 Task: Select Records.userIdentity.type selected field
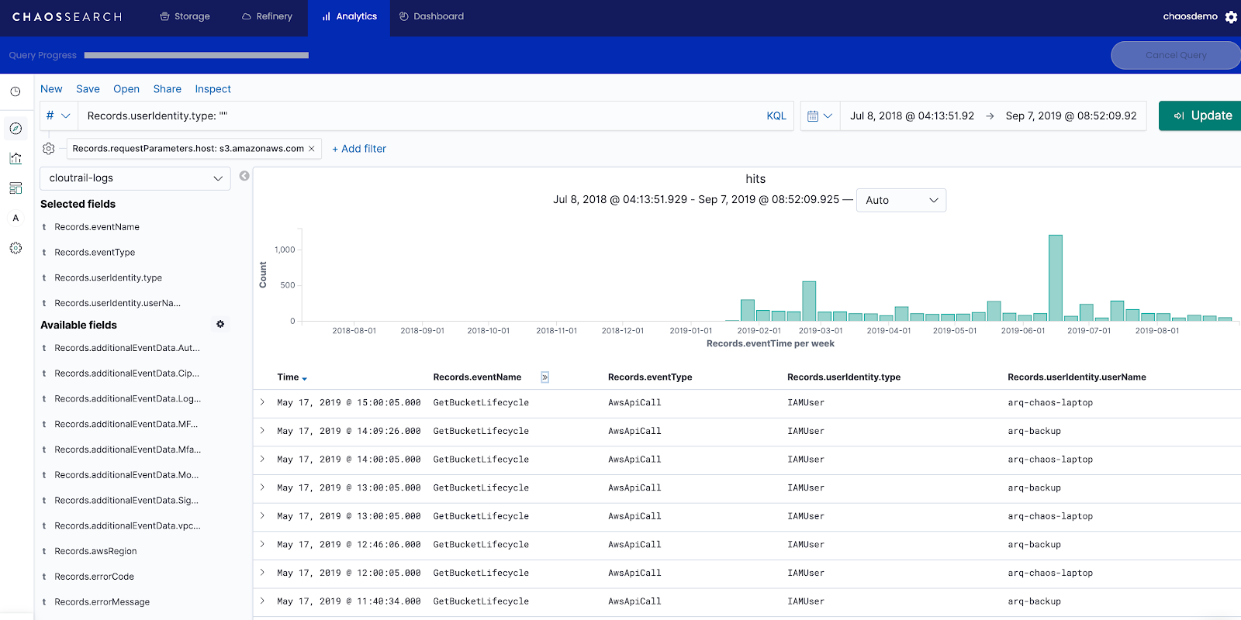point(108,278)
